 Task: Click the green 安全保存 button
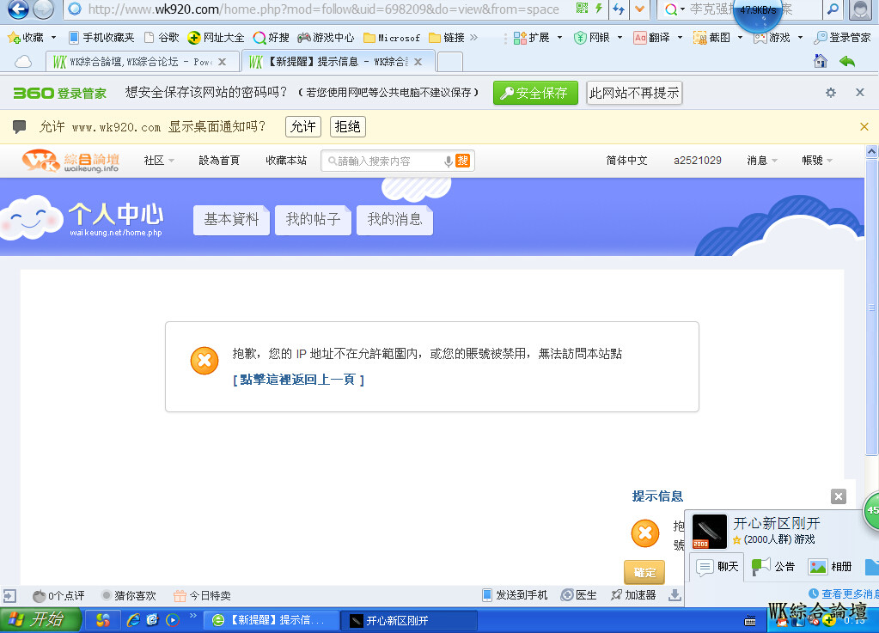tap(534, 93)
